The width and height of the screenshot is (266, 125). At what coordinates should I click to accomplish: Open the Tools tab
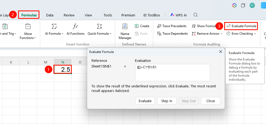[108, 15]
